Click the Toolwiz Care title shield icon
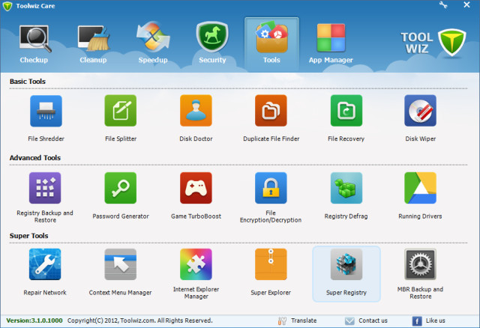Screen dimensions: 480x328 [x=7, y=6]
